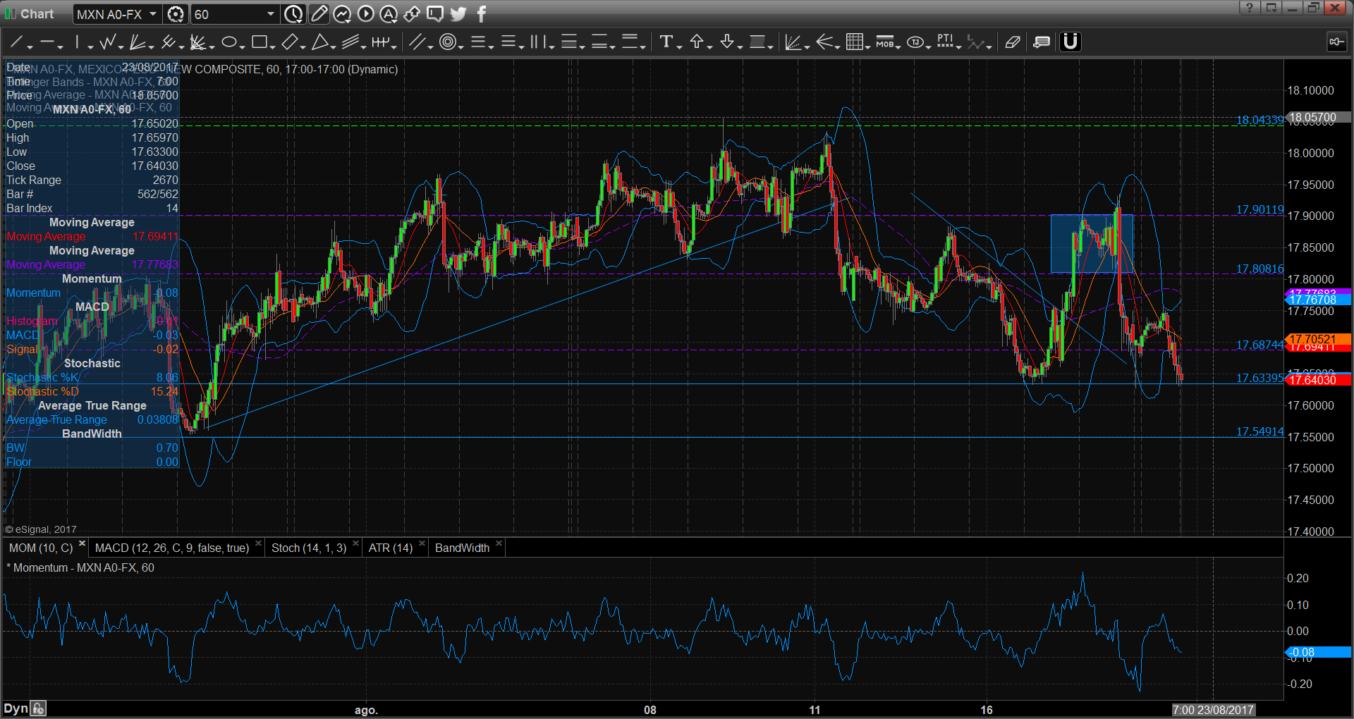Click the Dyn label at bottom left
The image size is (1354, 719).
point(16,708)
